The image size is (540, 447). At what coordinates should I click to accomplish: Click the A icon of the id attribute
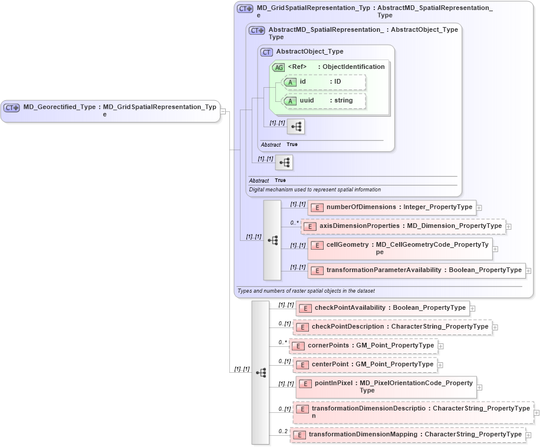pyautogui.click(x=291, y=82)
